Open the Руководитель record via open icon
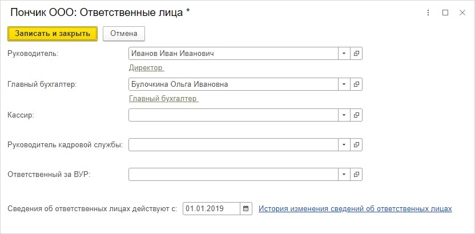 [x=356, y=53]
